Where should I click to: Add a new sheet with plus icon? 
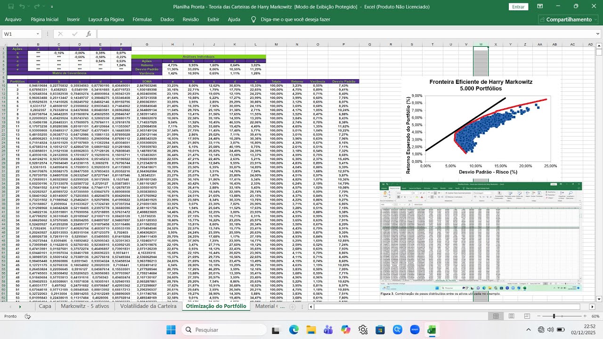pos(292,307)
